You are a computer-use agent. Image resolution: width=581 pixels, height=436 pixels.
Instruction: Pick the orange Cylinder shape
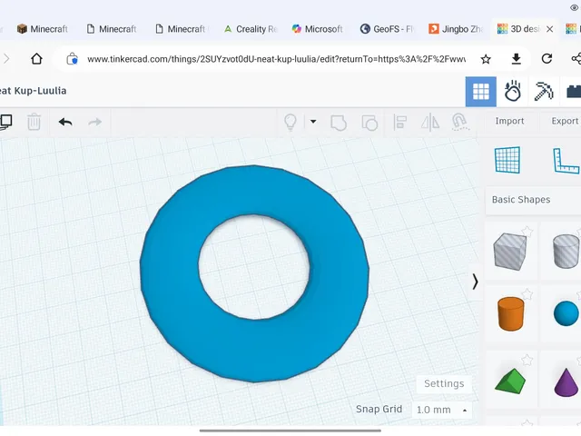510,313
